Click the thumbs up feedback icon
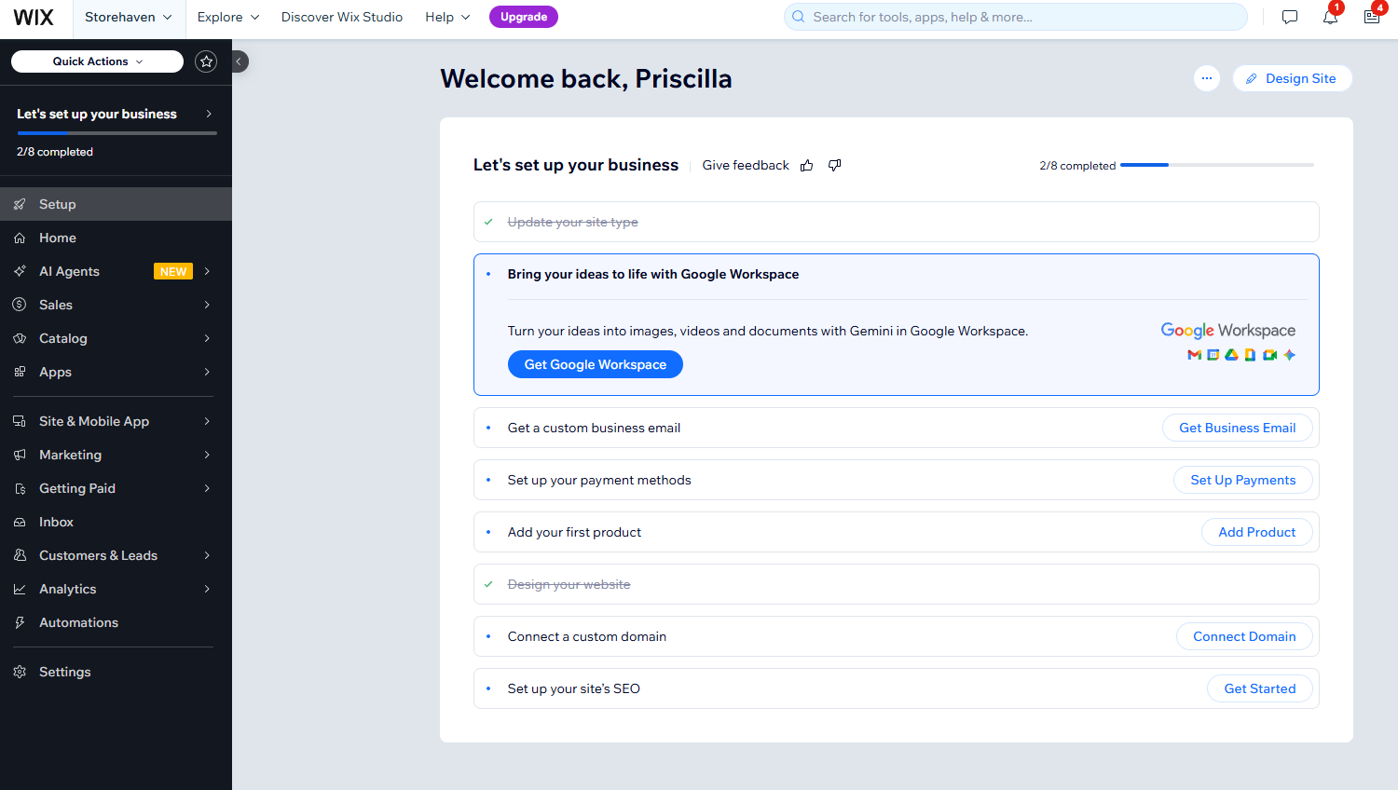The image size is (1398, 790). [x=807, y=165]
